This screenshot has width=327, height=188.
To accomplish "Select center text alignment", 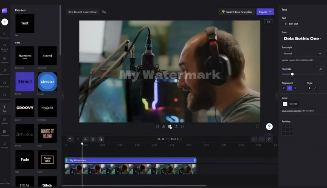I will click(x=290, y=88).
